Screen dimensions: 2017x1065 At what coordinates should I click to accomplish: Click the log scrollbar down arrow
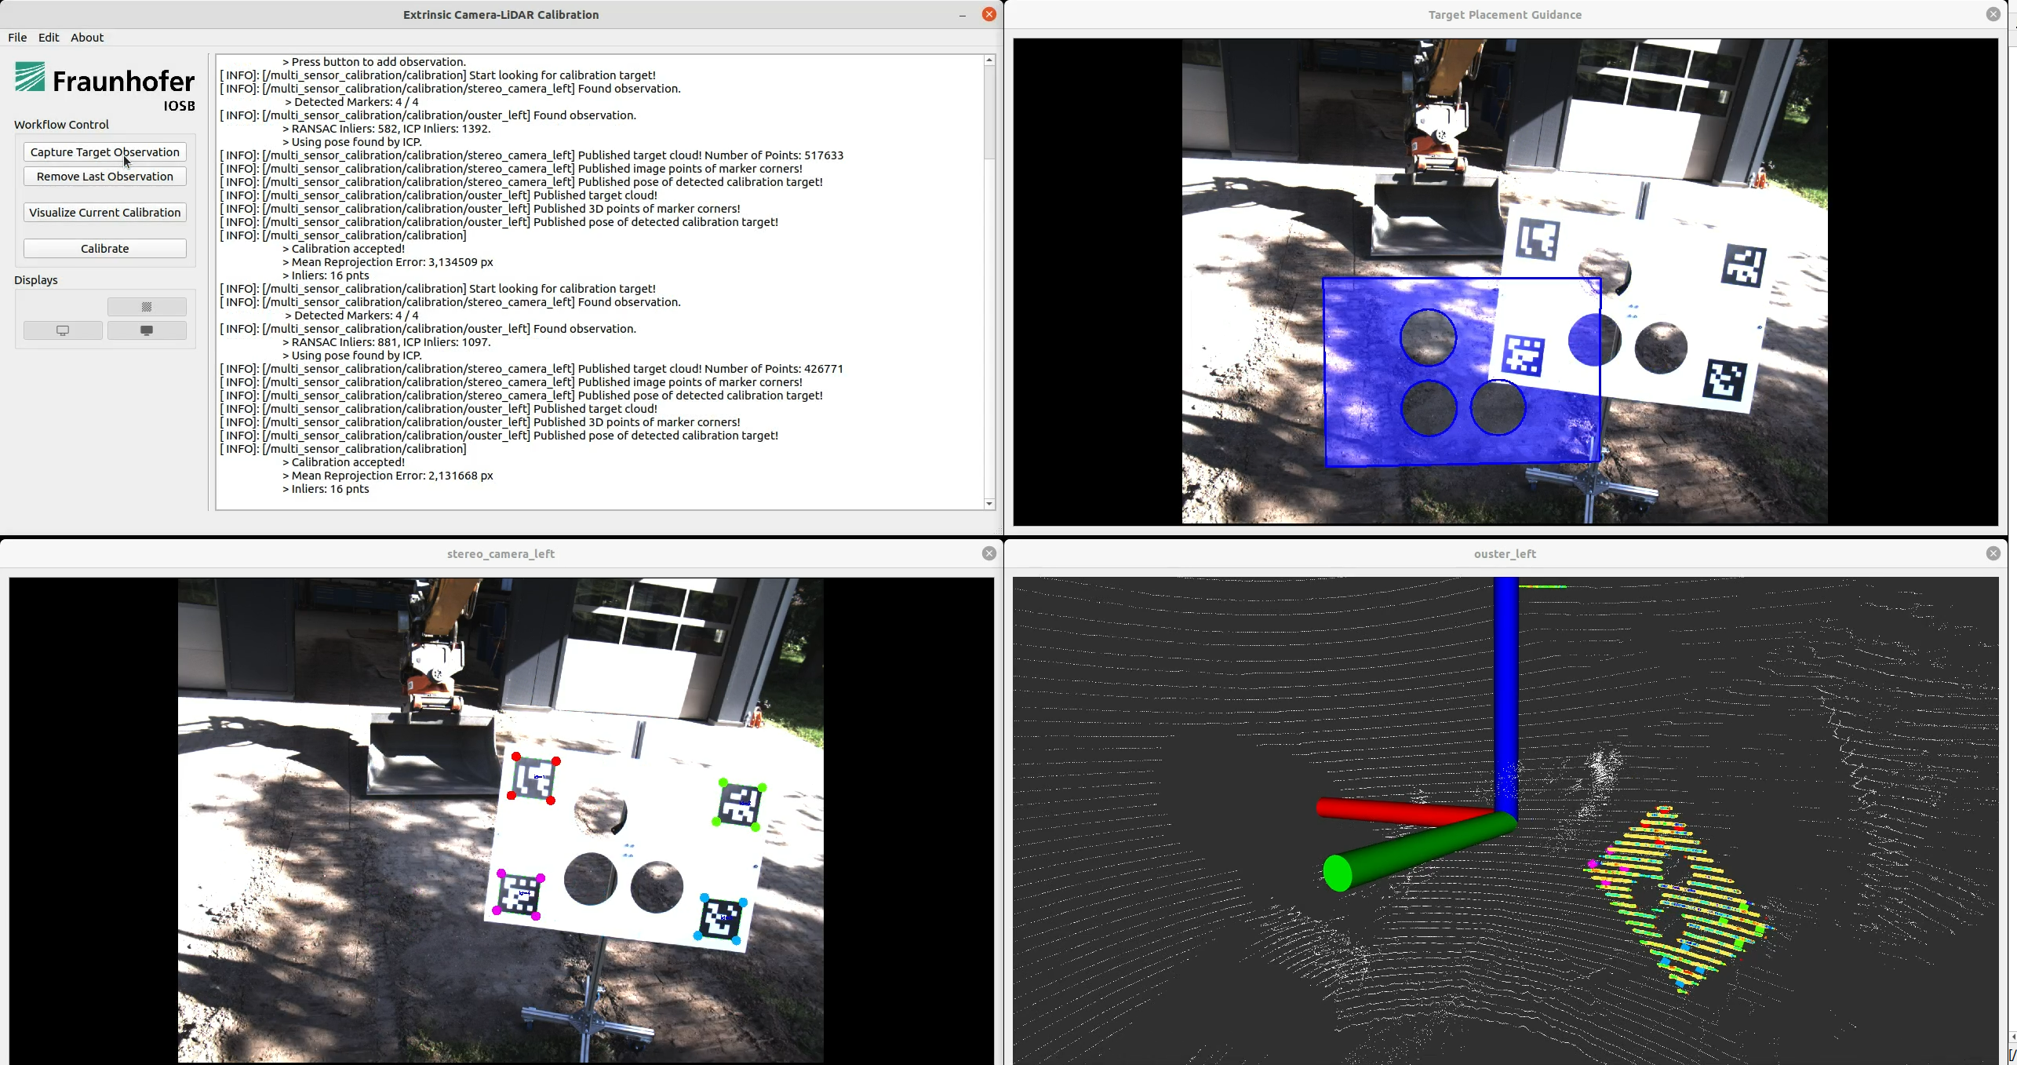[x=989, y=504]
